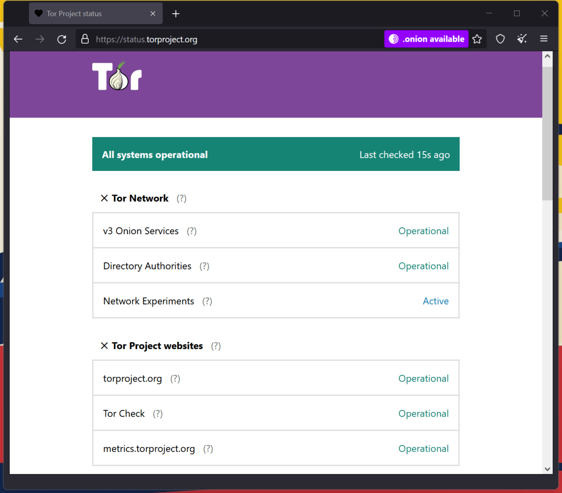Click the Active status of Network Experiments
Screen dimensions: 562x493
436,301
